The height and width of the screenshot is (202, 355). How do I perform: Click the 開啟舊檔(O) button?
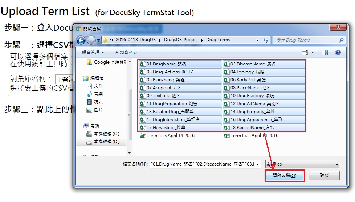click(284, 176)
